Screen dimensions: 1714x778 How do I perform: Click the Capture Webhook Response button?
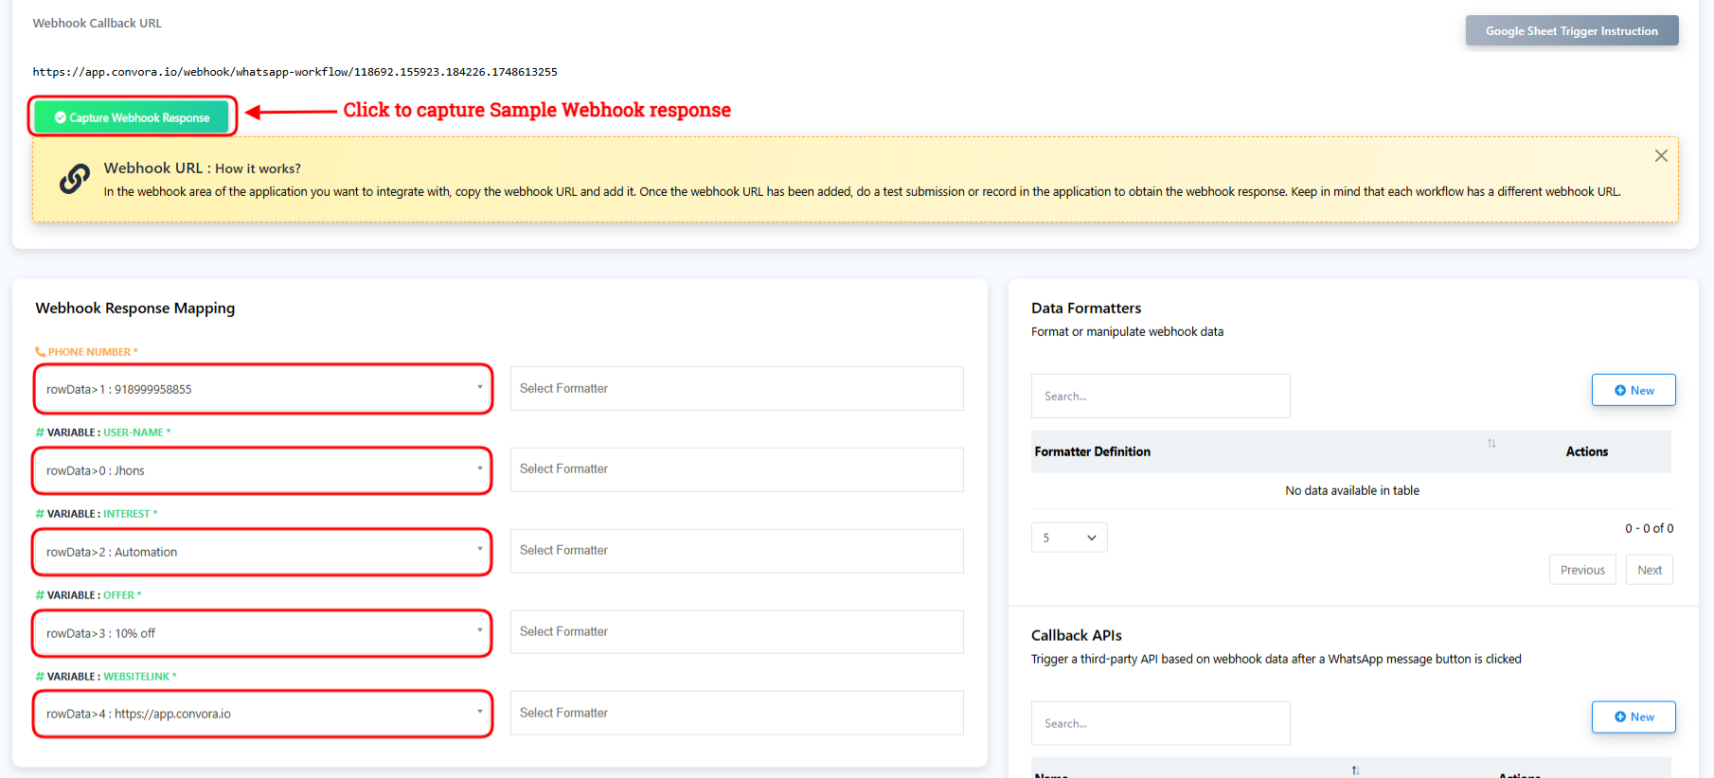tap(132, 117)
